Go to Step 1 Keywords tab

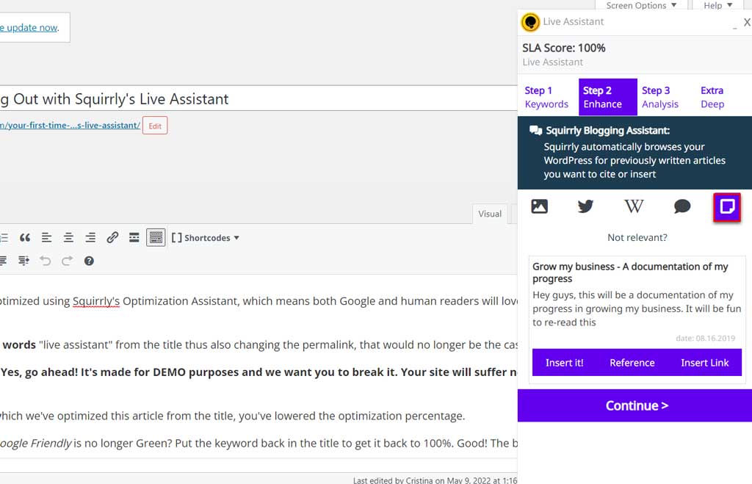click(x=546, y=97)
